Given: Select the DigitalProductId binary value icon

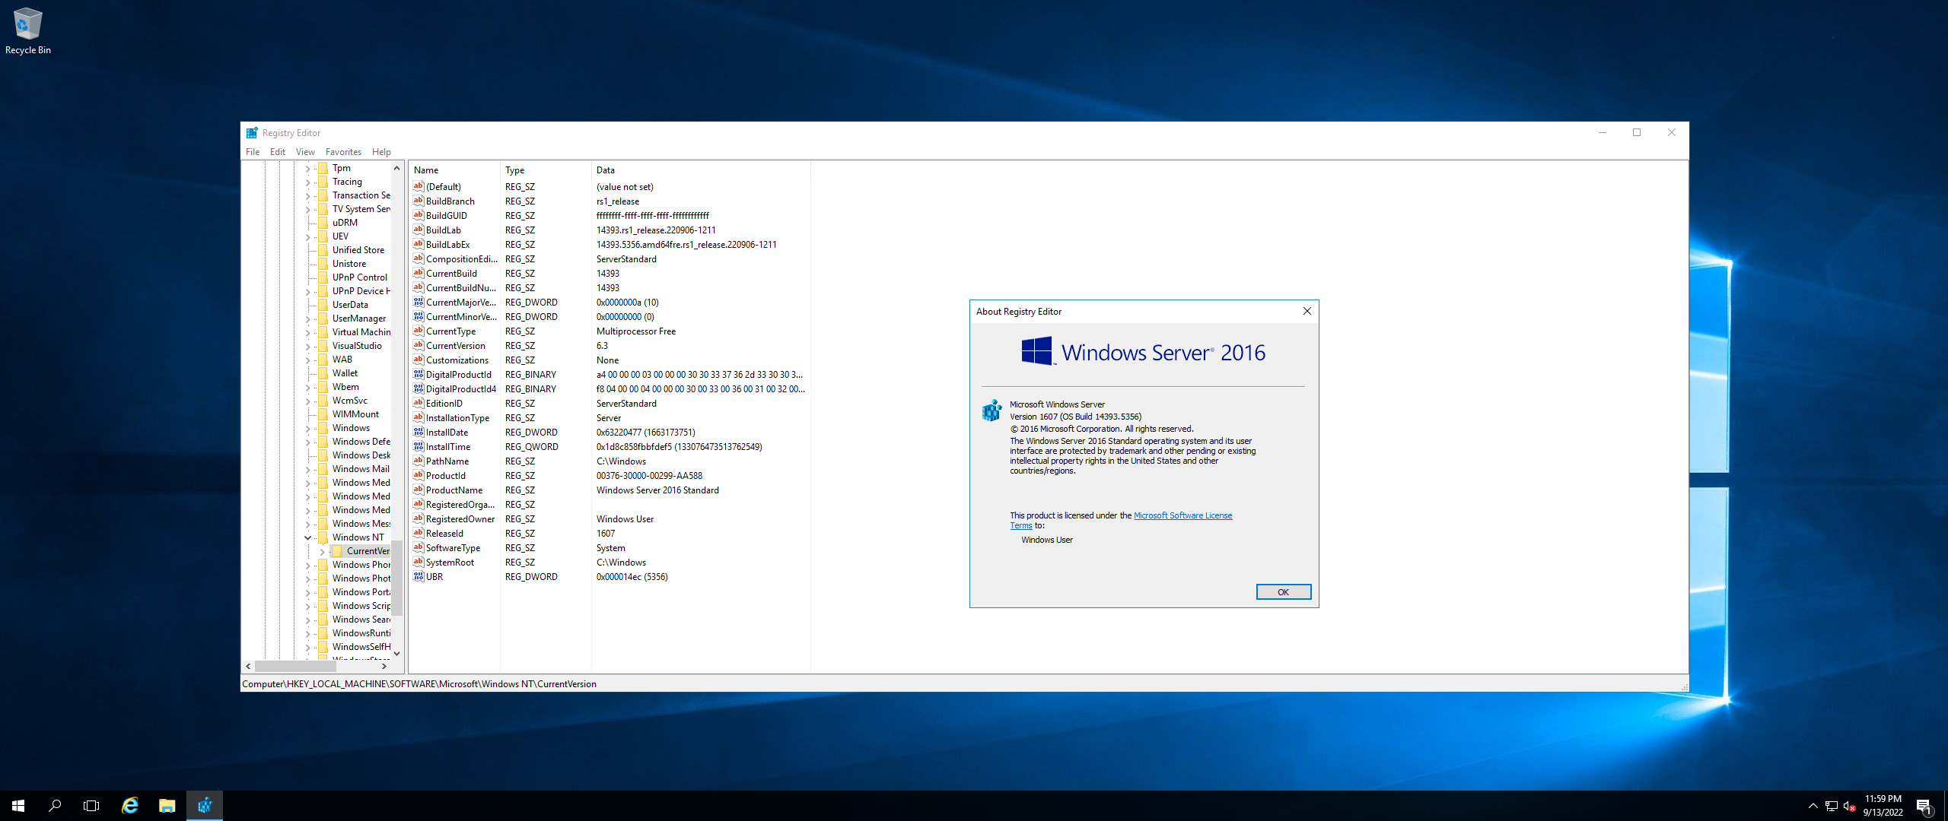Looking at the screenshot, I should 419,374.
